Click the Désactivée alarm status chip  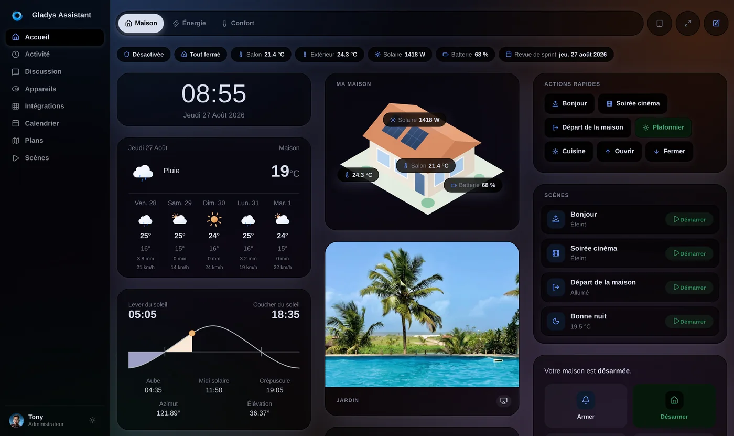144,54
